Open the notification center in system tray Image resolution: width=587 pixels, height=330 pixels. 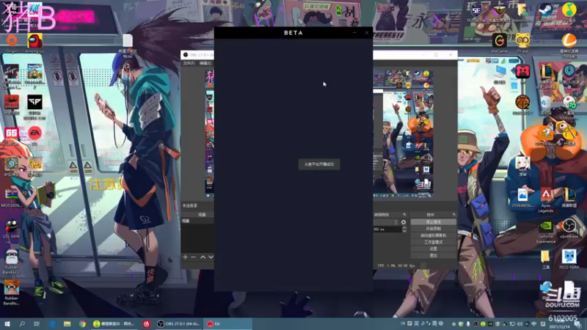579,324
